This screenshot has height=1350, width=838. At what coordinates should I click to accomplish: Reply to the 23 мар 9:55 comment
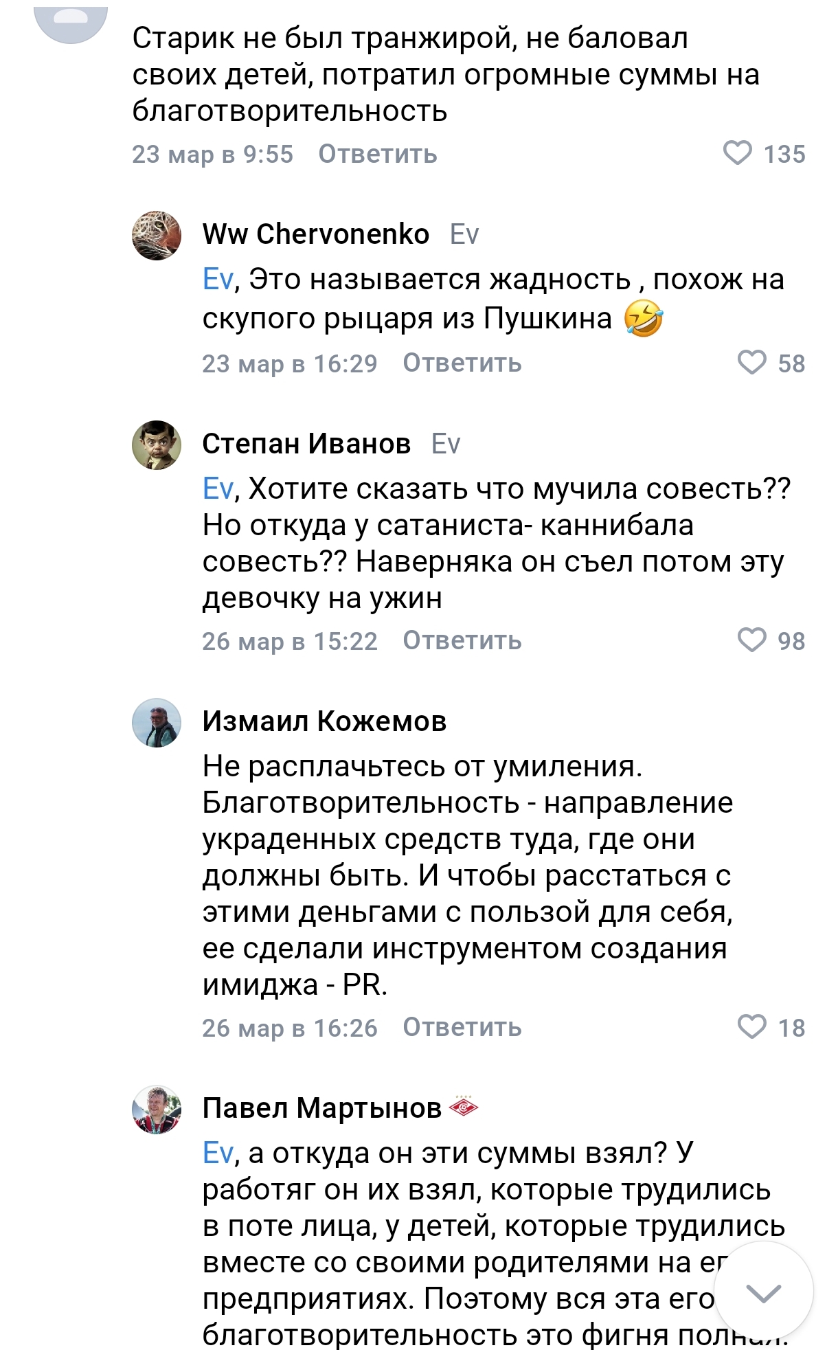(377, 154)
